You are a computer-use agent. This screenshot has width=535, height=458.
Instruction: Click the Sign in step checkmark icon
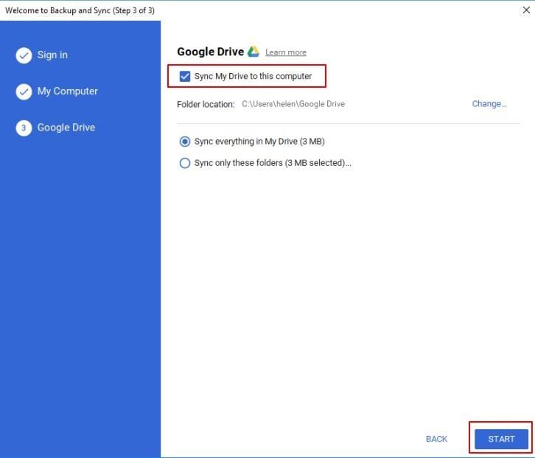[x=24, y=55]
